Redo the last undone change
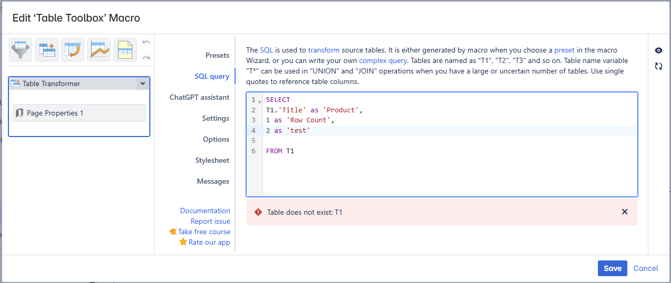671x283 pixels. 146,57
